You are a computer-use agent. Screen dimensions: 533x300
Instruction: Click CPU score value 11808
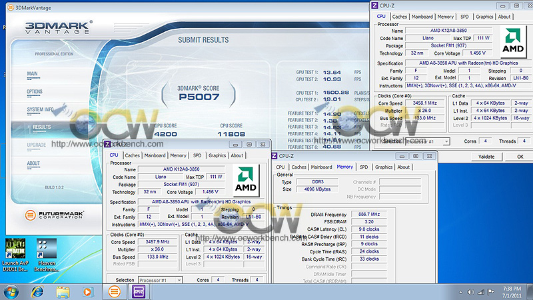pos(231,134)
